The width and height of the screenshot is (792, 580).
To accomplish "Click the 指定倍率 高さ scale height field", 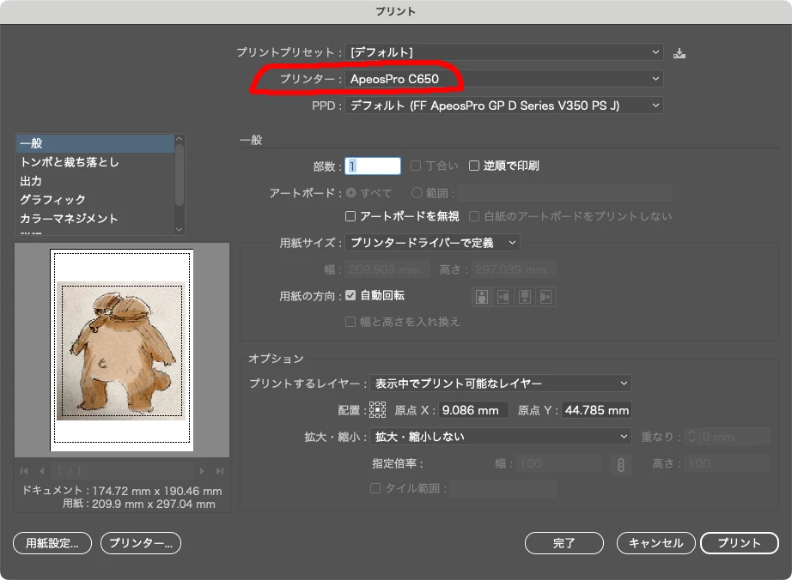I will pos(727,463).
